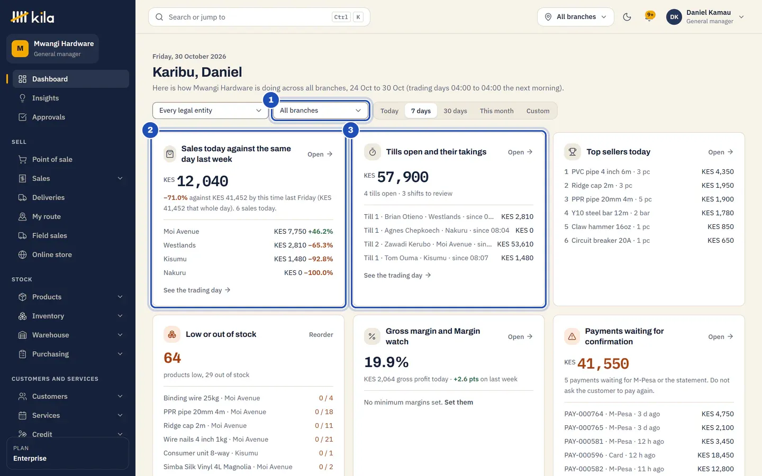Open notifications bell with 9+ badge
This screenshot has width=762, height=476.
pyautogui.click(x=649, y=16)
